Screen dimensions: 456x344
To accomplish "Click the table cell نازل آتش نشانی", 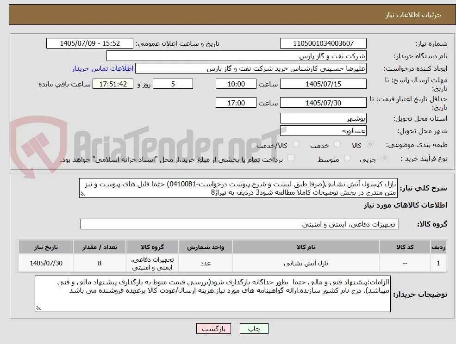I will click(x=306, y=263).
